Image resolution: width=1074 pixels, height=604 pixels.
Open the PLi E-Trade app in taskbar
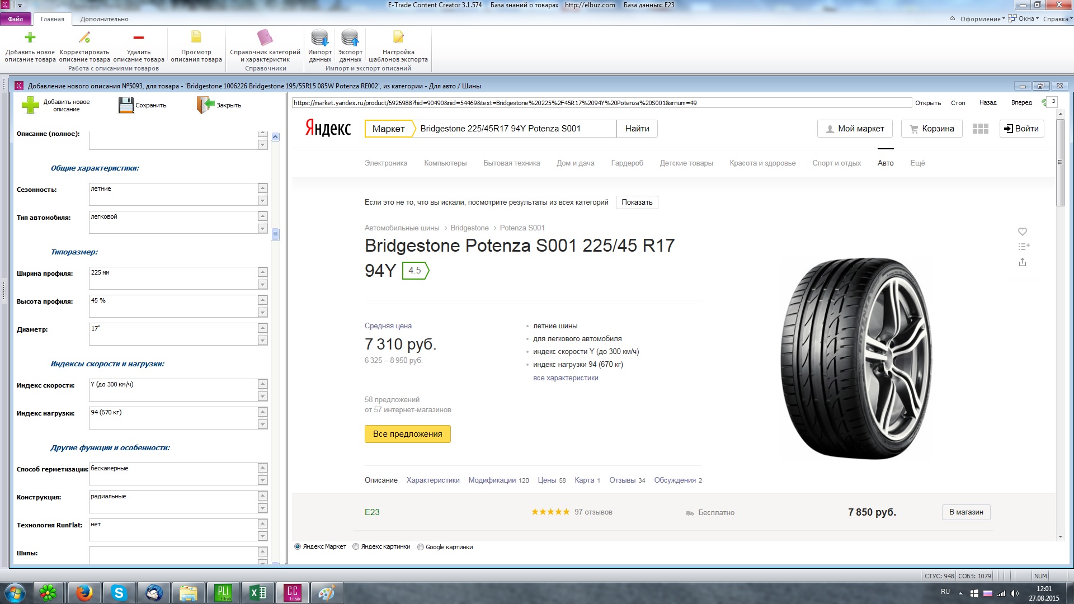pos(223,593)
